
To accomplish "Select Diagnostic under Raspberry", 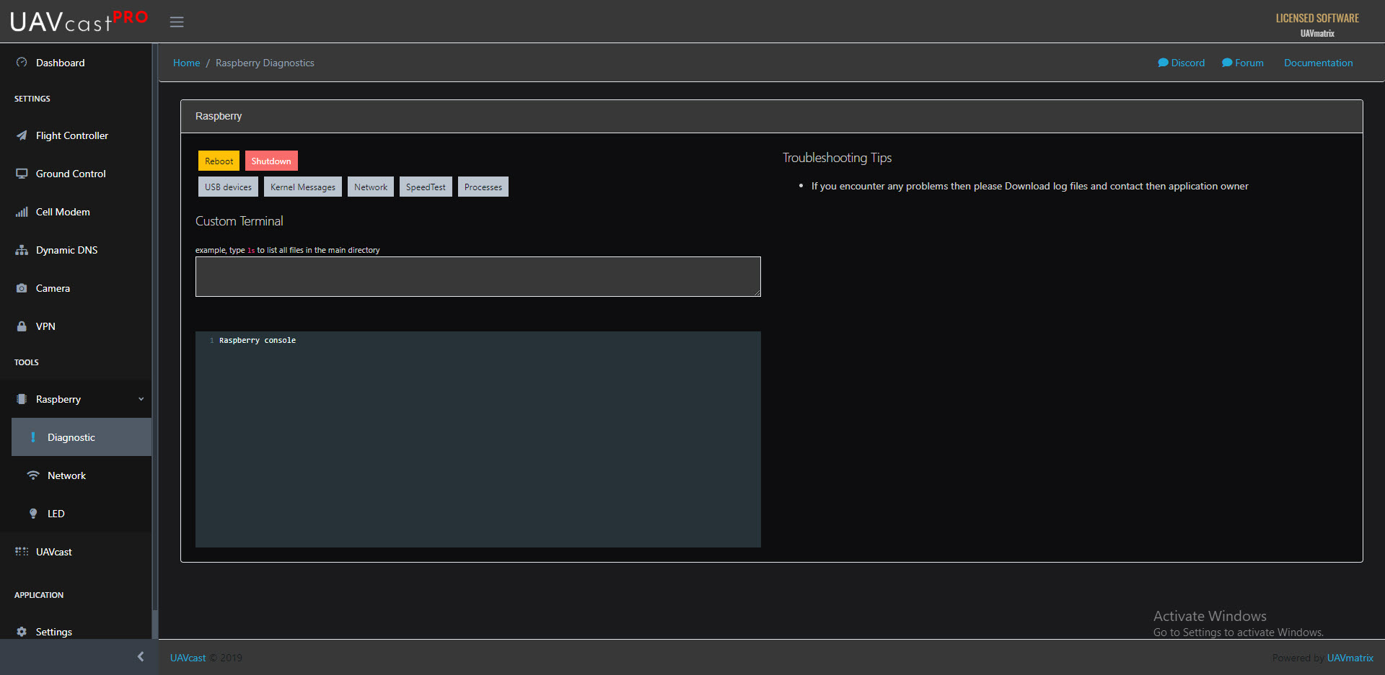I will [x=82, y=437].
